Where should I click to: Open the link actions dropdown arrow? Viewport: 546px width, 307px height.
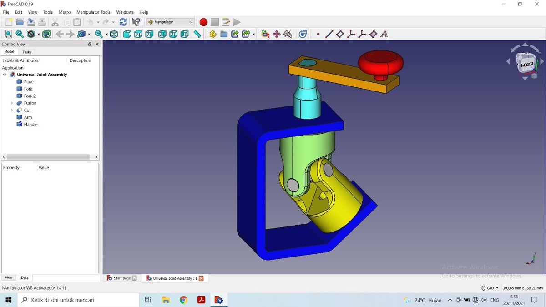(x=254, y=34)
